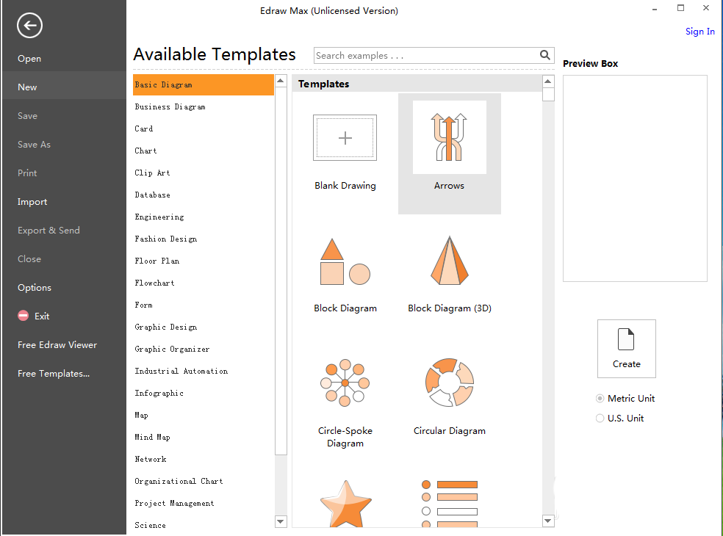Image resolution: width=723 pixels, height=536 pixels.
Task: Open Free Templates...
Action: [x=54, y=373]
